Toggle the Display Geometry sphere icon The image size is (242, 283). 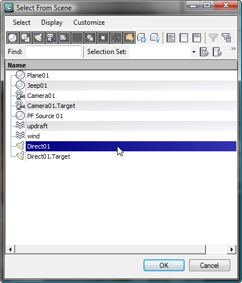(x=12, y=38)
